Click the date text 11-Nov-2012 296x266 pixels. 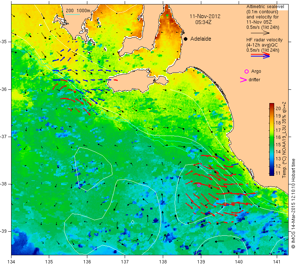pos(205,16)
